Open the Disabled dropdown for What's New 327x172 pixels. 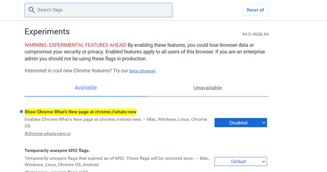click(240, 123)
